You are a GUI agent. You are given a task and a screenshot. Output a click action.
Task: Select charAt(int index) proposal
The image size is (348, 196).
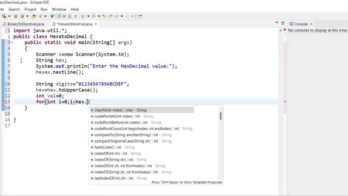click(142, 110)
